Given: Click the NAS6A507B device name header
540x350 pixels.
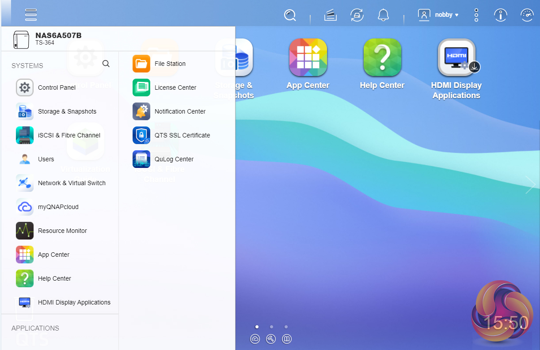Looking at the screenshot, I should pos(58,36).
